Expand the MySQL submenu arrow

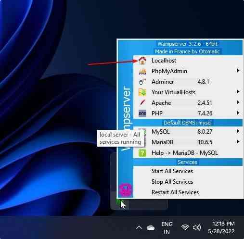(238, 131)
